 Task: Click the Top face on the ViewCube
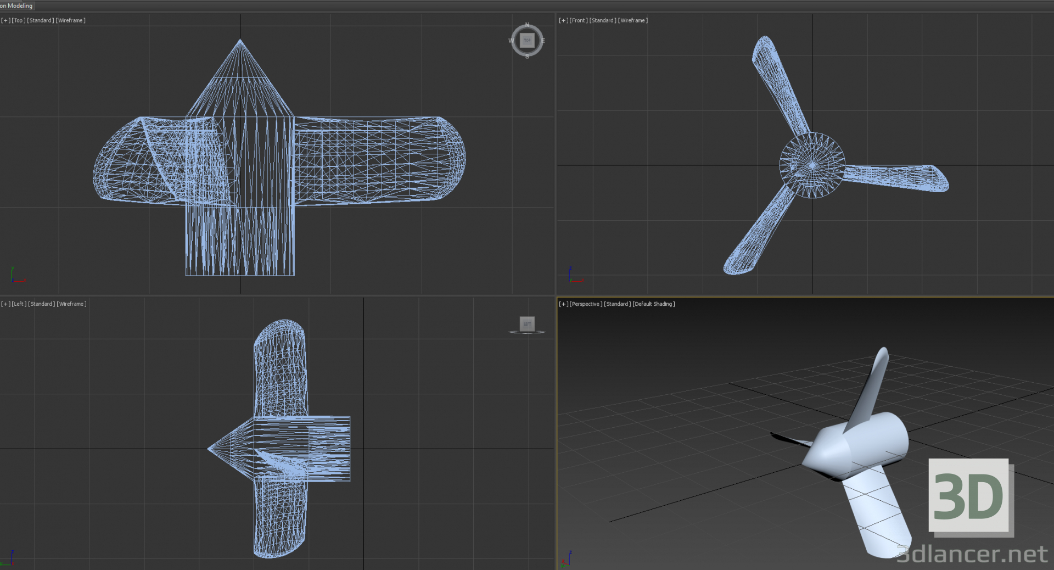click(527, 40)
